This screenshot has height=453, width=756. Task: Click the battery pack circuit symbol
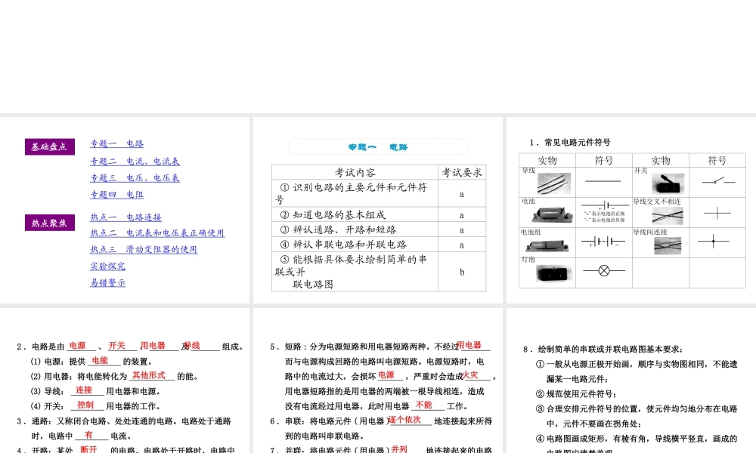coord(603,242)
